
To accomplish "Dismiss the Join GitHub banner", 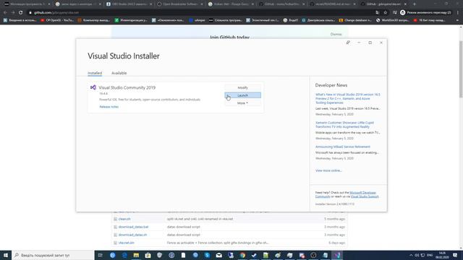I will 336,34.
